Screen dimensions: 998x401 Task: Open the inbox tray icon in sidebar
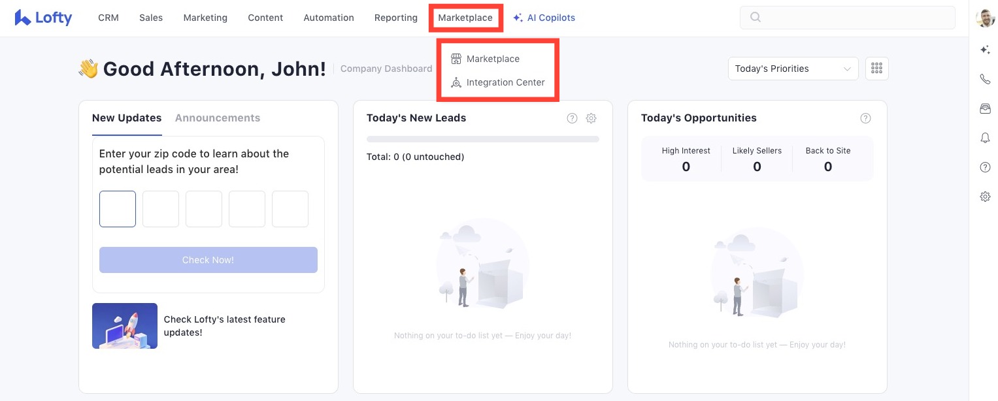985,108
